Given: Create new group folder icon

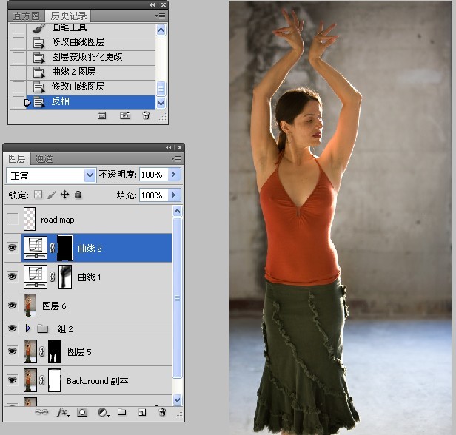Looking at the screenshot, I should [122, 412].
